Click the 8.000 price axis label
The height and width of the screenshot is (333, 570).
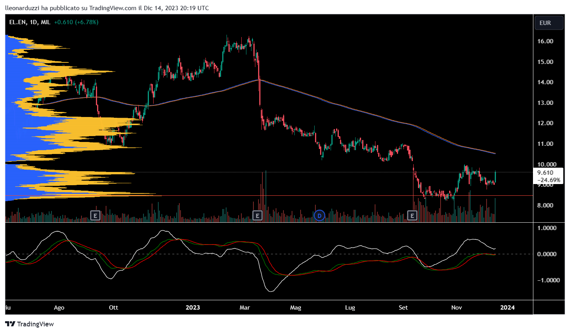click(545, 205)
